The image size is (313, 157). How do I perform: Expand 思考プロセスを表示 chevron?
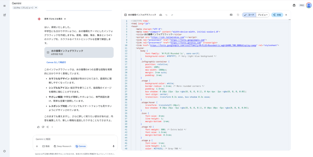[x=65, y=19]
